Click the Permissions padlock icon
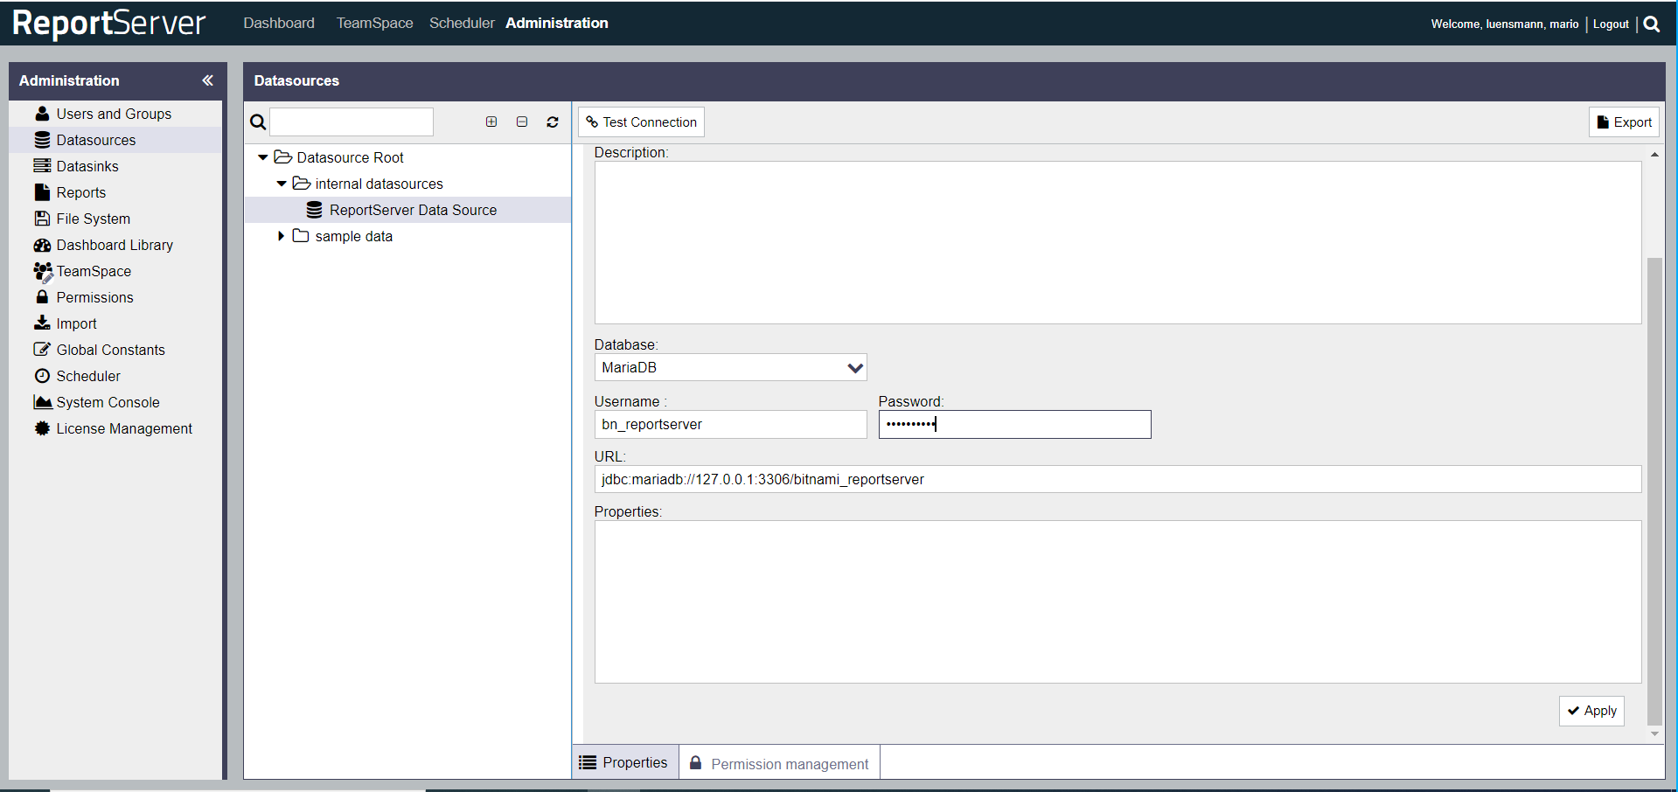 42,297
